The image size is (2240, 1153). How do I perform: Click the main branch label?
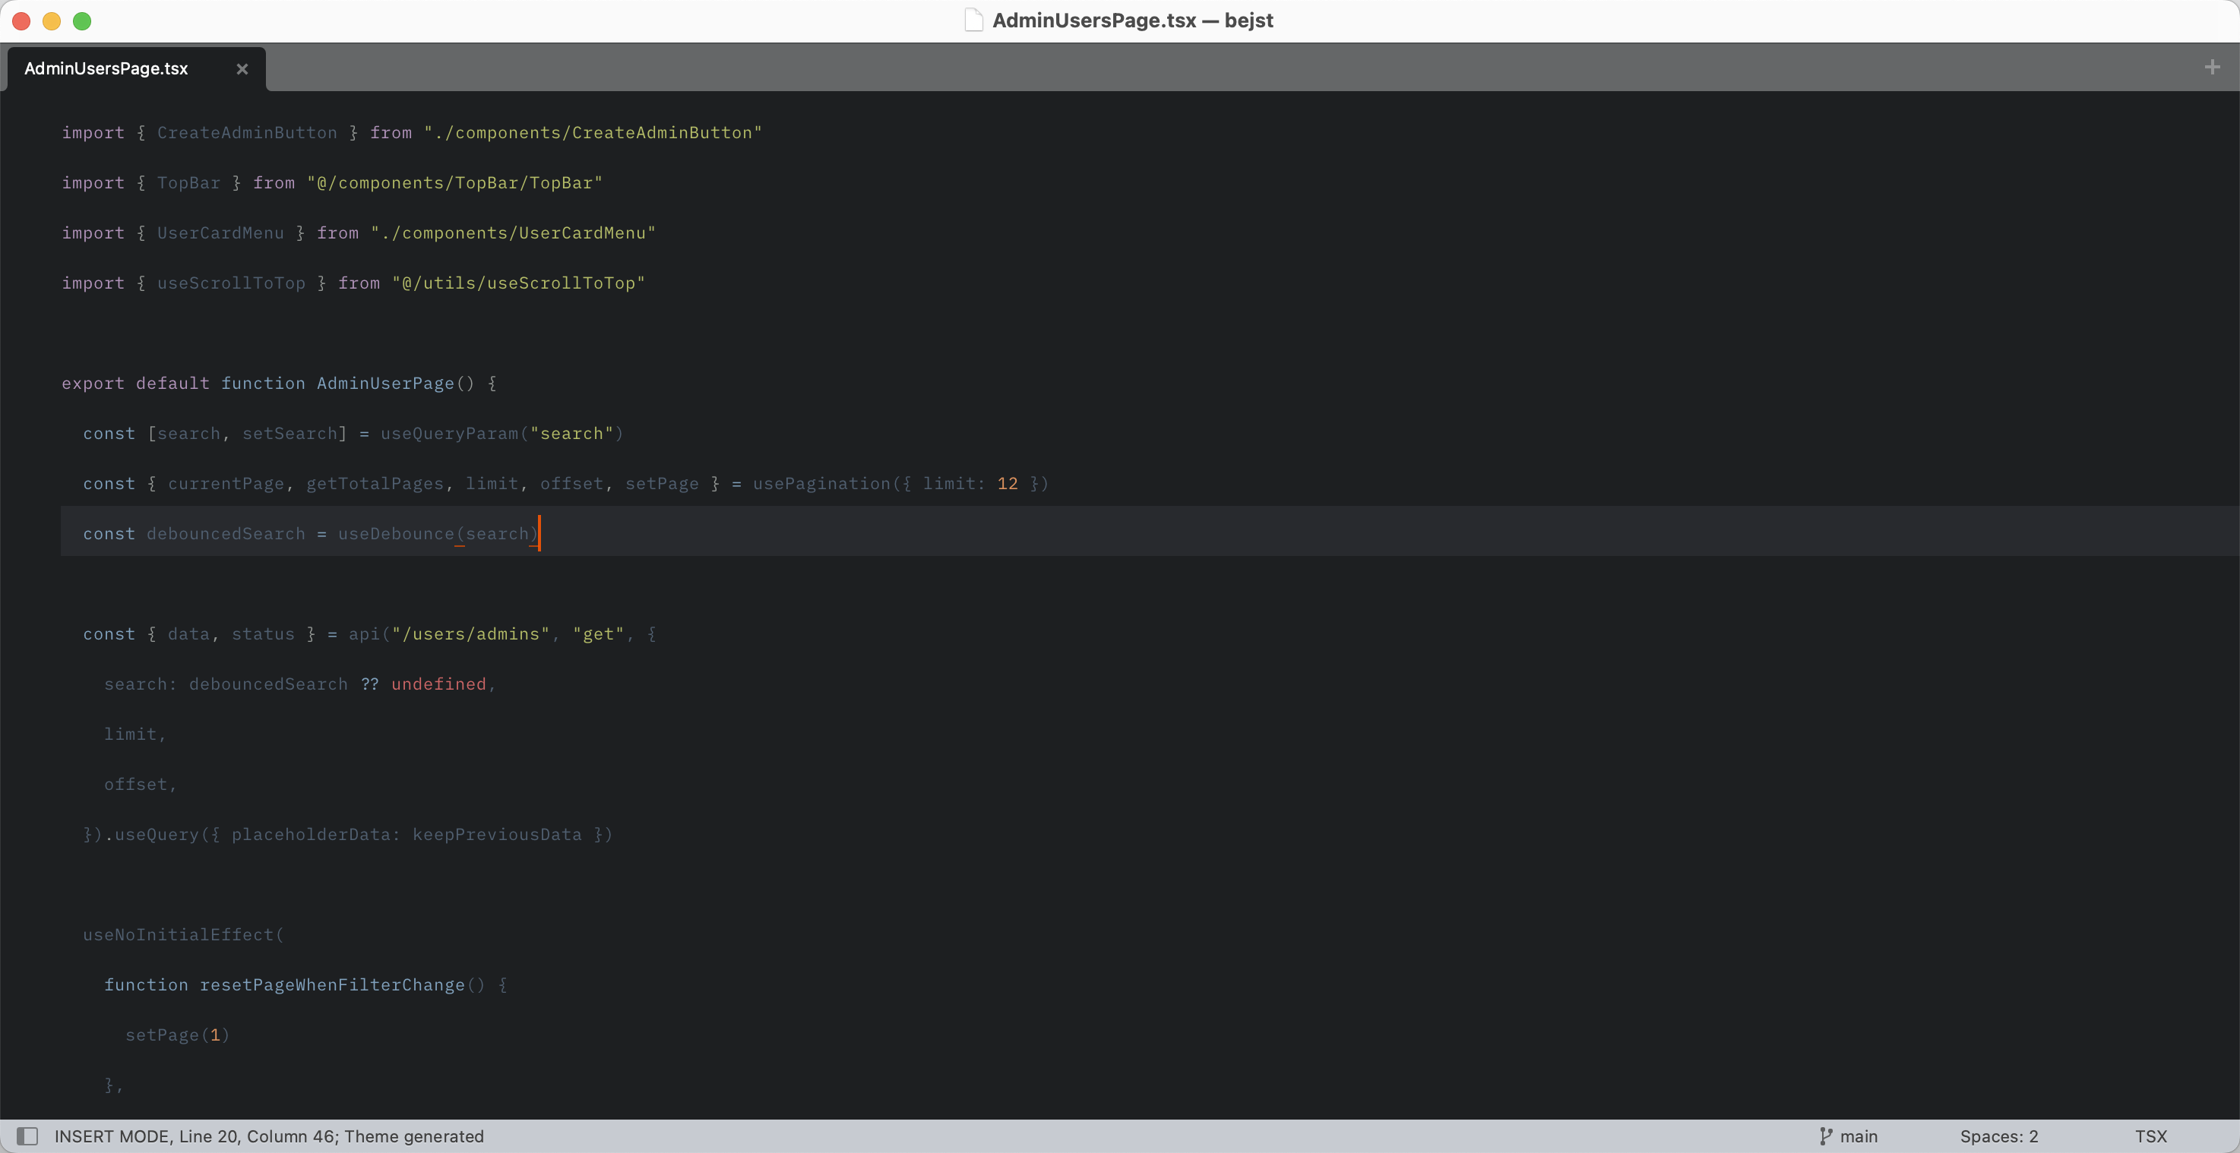pos(1859,1136)
